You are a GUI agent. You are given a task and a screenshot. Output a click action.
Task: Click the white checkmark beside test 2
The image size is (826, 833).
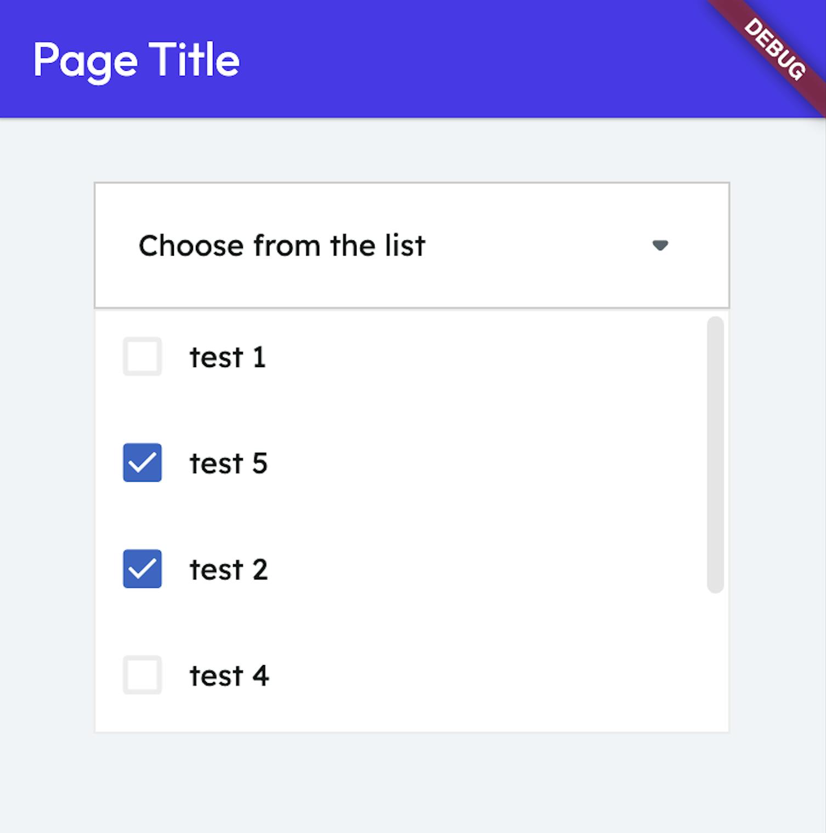point(142,569)
